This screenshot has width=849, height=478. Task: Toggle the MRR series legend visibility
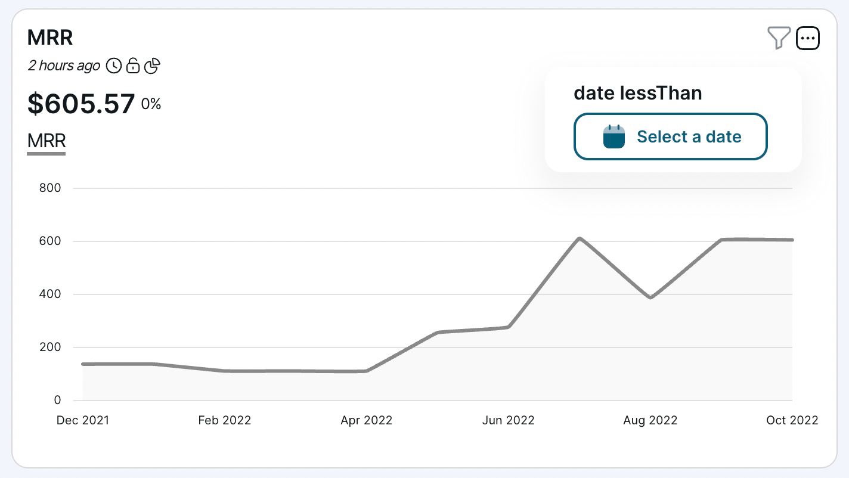pyautogui.click(x=47, y=141)
